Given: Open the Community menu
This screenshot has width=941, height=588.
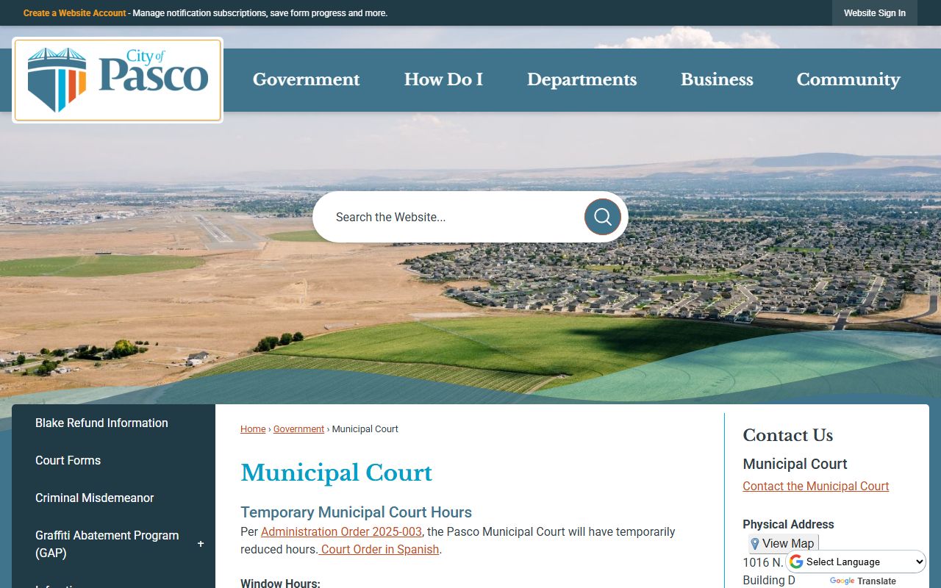Looking at the screenshot, I should pyautogui.click(x=848, y=80).
